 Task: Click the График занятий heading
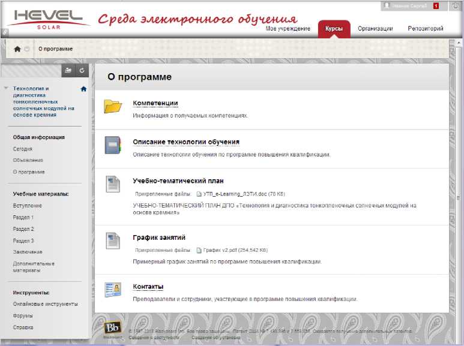(159, 238)
